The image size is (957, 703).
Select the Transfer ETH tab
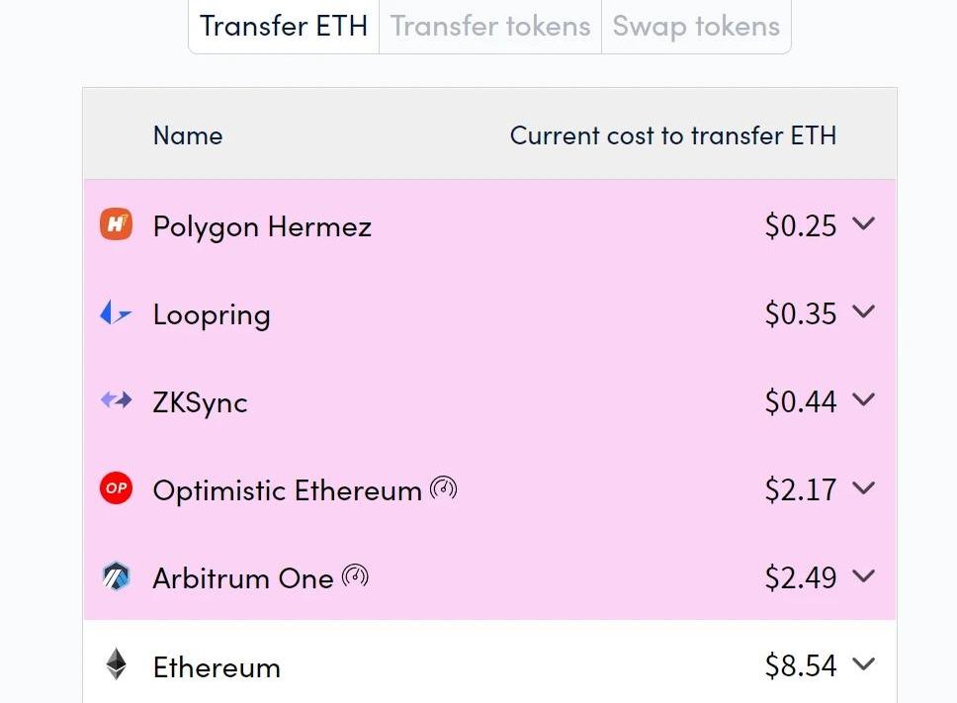[x=284, y=27]
